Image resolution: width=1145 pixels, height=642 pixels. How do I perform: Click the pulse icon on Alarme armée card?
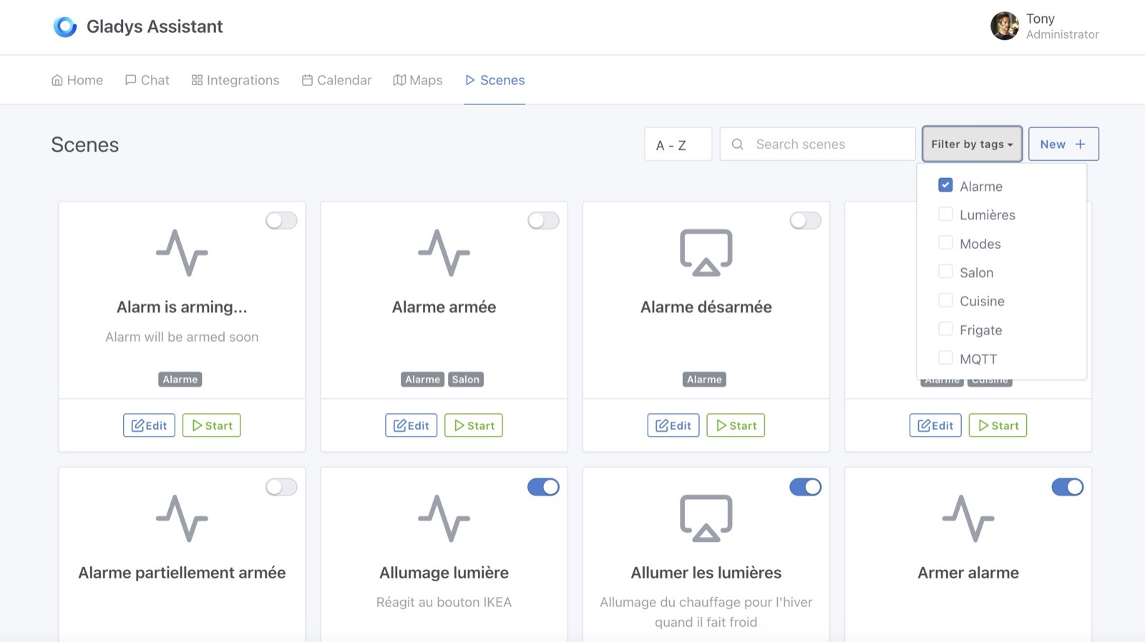coord(444,252)
